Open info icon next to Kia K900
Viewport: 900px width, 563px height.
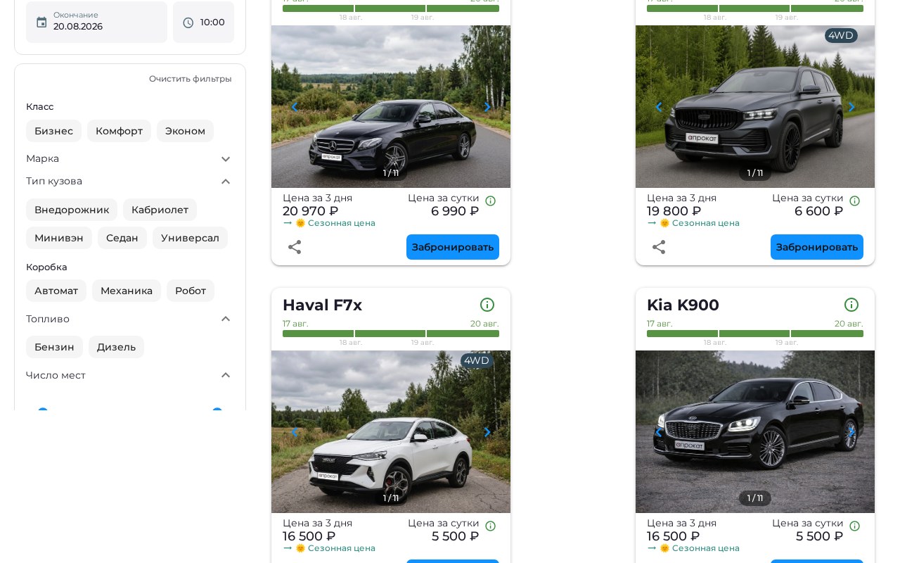coord(851,305)
